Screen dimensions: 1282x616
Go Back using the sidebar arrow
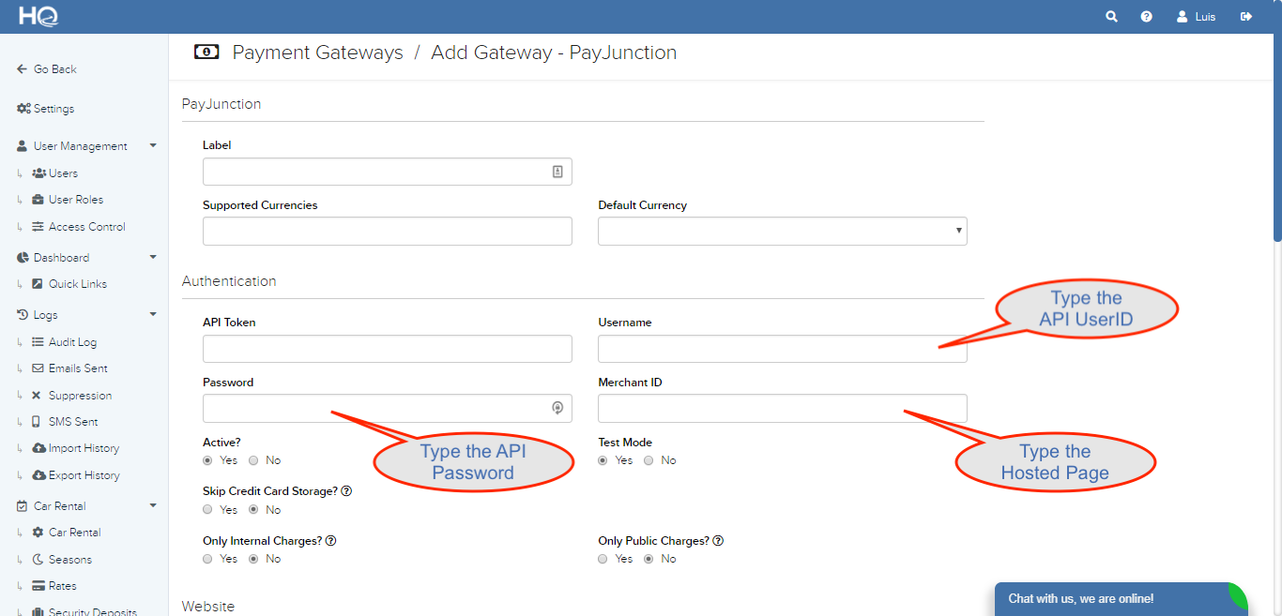[47, 69]
